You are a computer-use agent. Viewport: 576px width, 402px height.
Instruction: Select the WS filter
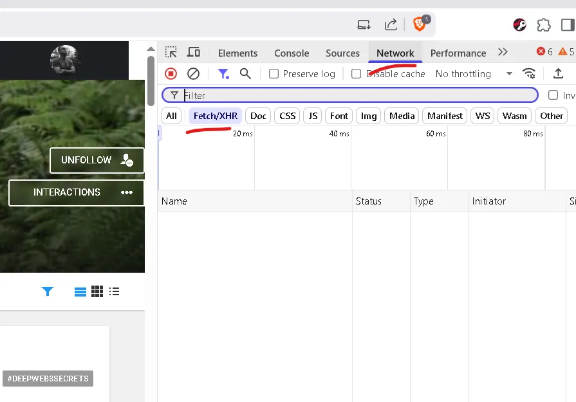[482, 116]
